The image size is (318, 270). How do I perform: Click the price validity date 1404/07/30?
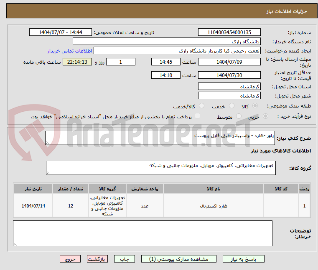pyautogui.click(x=229, y=75)
